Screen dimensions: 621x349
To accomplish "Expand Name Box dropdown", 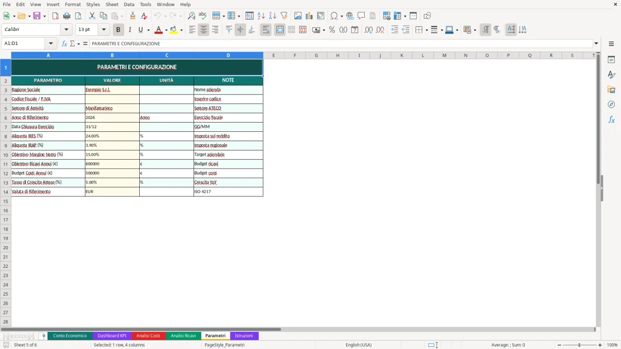I will pyautogui.click(x=51, y=43).
